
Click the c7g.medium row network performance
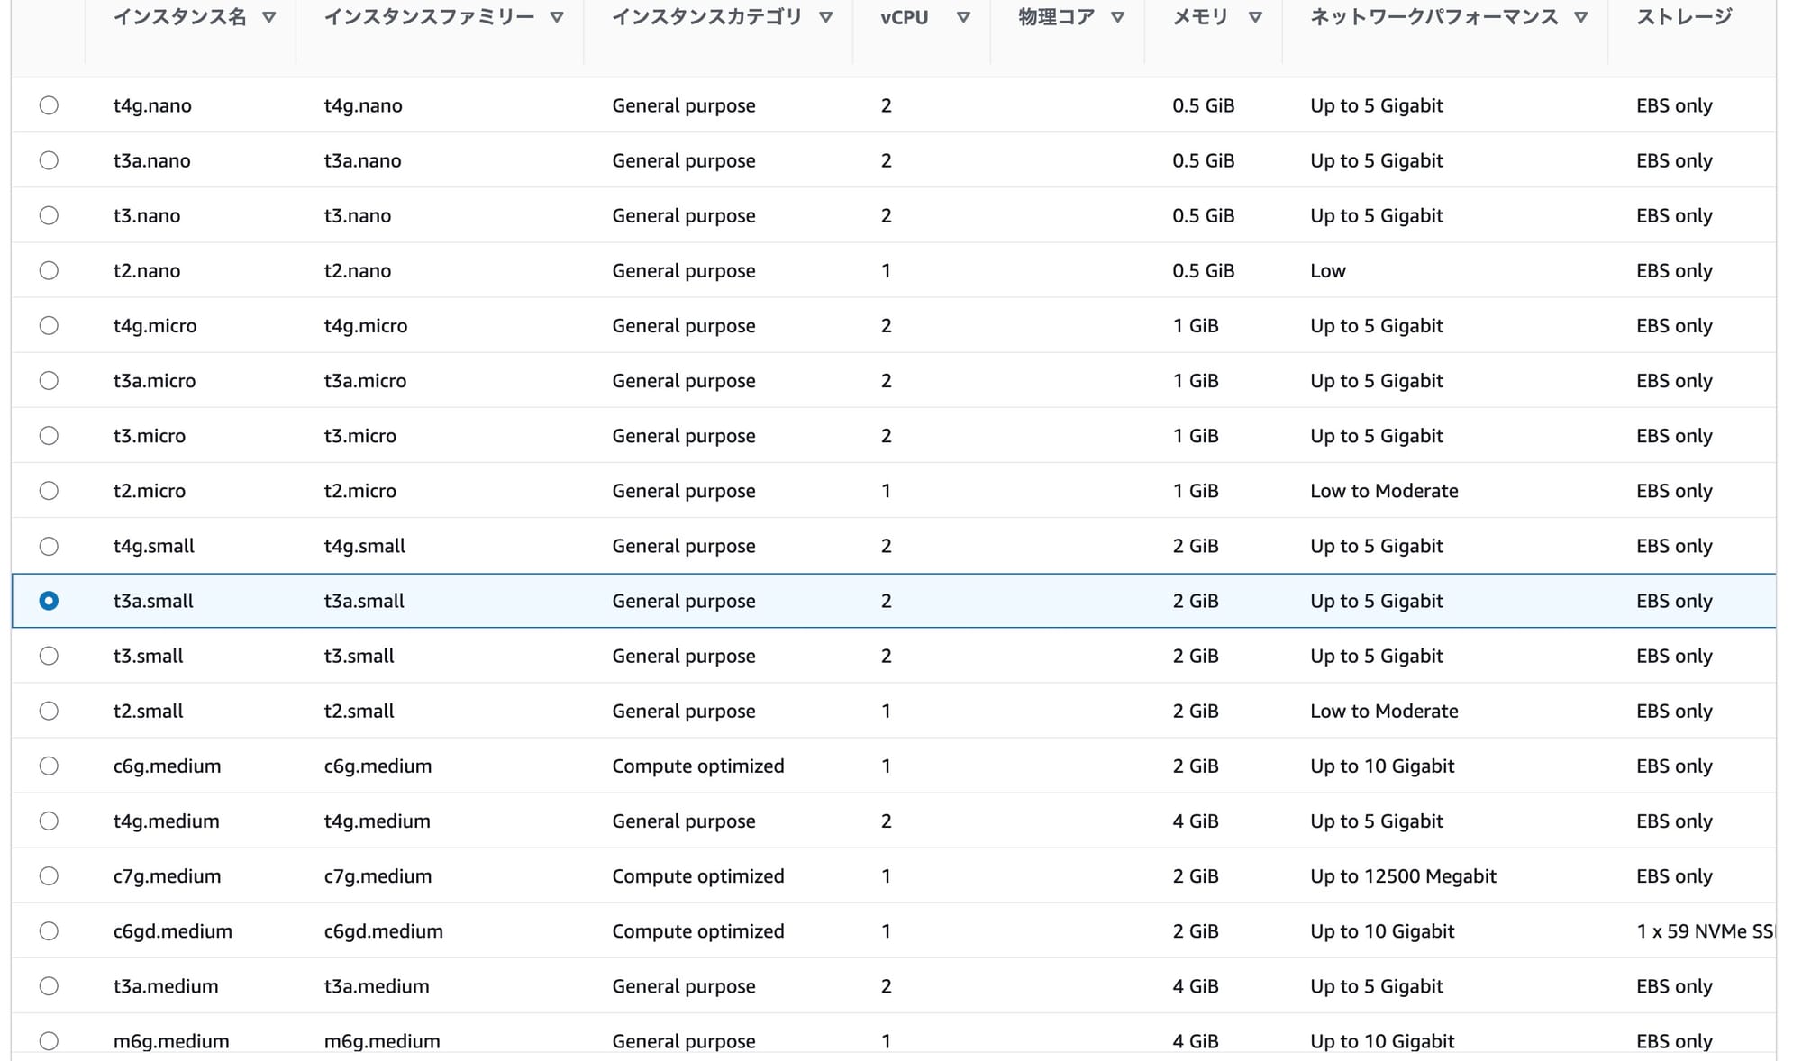[x=1403, y=876]
